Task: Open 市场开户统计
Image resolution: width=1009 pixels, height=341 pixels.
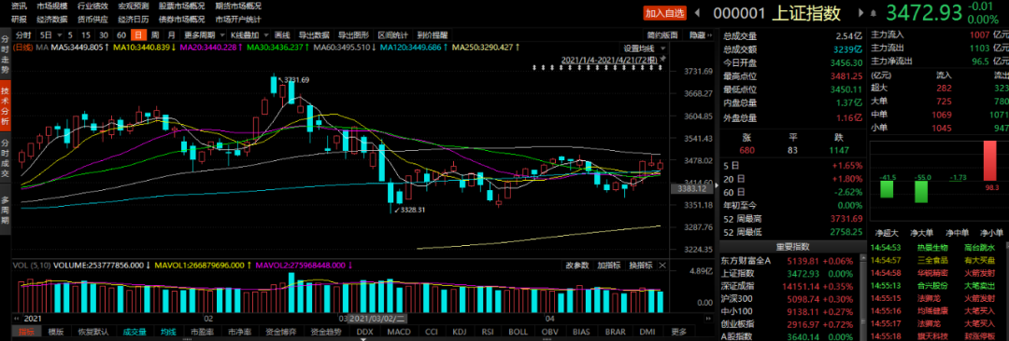Action: 237,20
